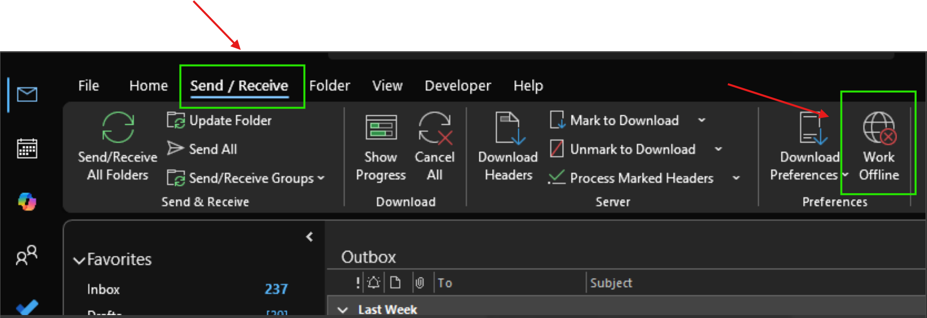Sort by item type Icon column

(395, 283)
